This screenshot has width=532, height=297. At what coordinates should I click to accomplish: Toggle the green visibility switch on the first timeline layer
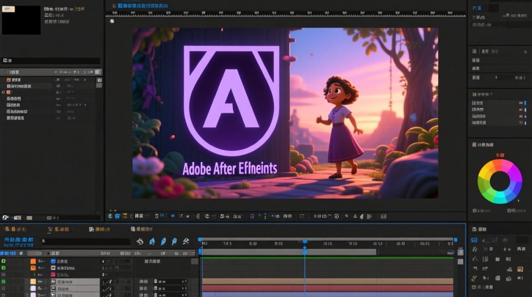[4, 261]
